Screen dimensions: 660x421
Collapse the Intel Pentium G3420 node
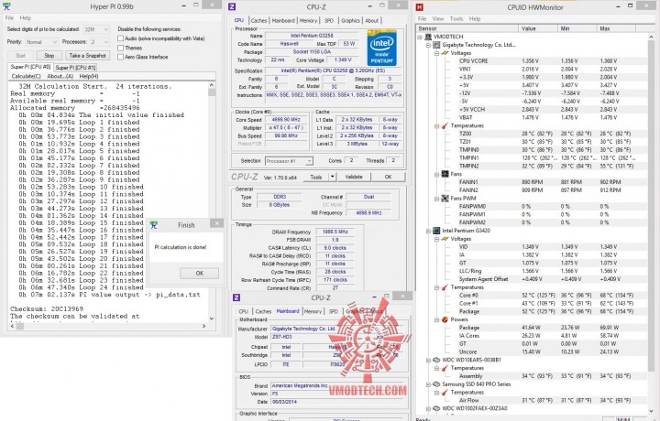pos(428,231)
